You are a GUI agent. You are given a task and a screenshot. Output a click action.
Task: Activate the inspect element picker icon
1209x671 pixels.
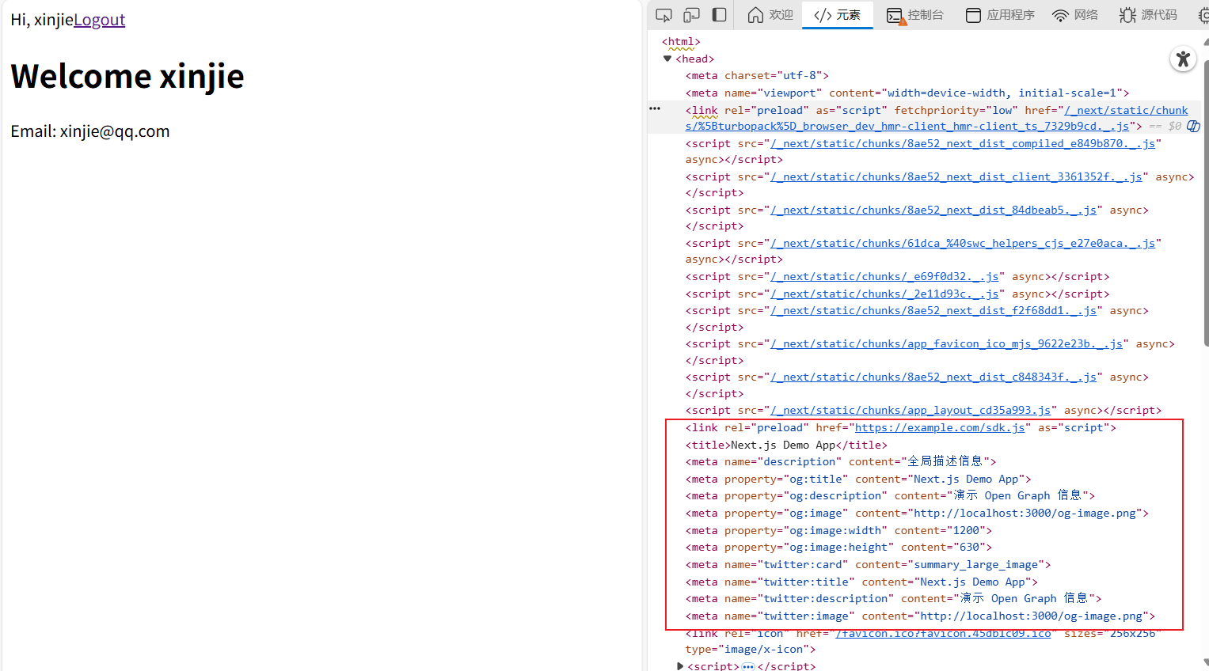click(x=664, y=15)
